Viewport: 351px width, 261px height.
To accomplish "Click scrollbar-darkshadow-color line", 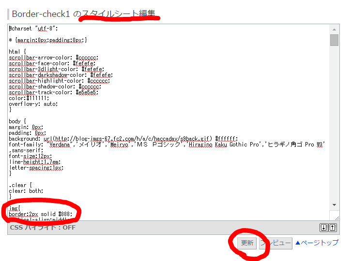I will click(x=61, y=75).
